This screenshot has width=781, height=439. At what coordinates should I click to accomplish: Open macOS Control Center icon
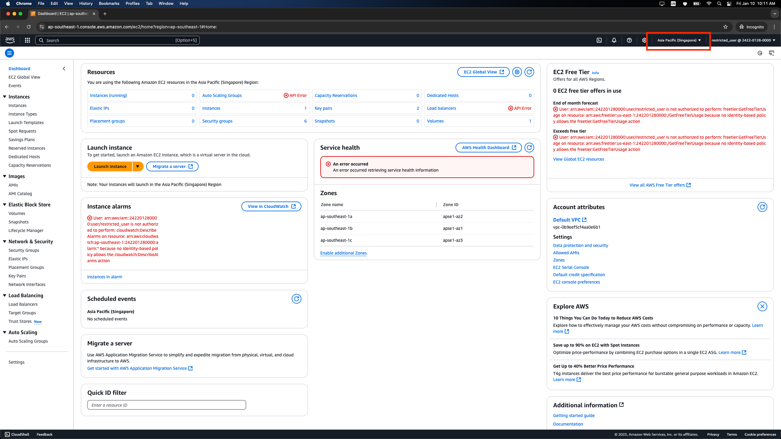[729, 4]
